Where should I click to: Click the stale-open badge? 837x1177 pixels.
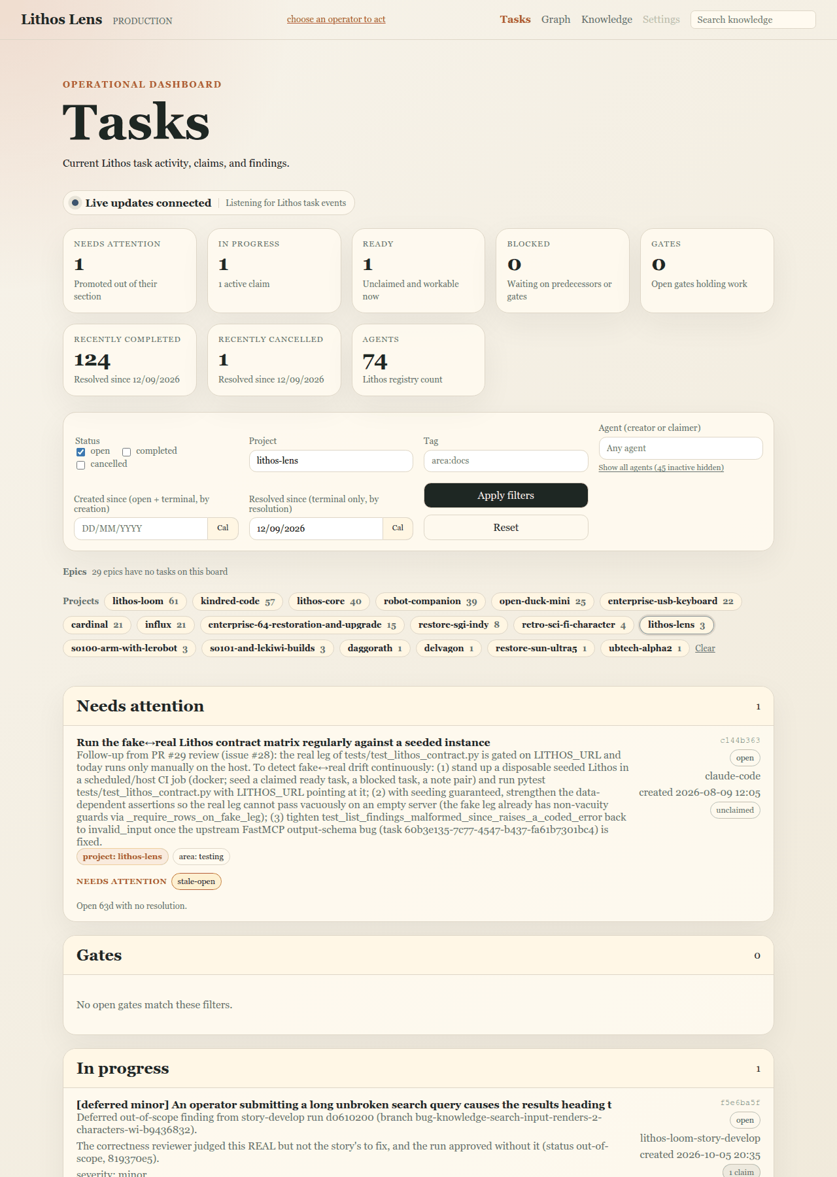pos(196,881)
